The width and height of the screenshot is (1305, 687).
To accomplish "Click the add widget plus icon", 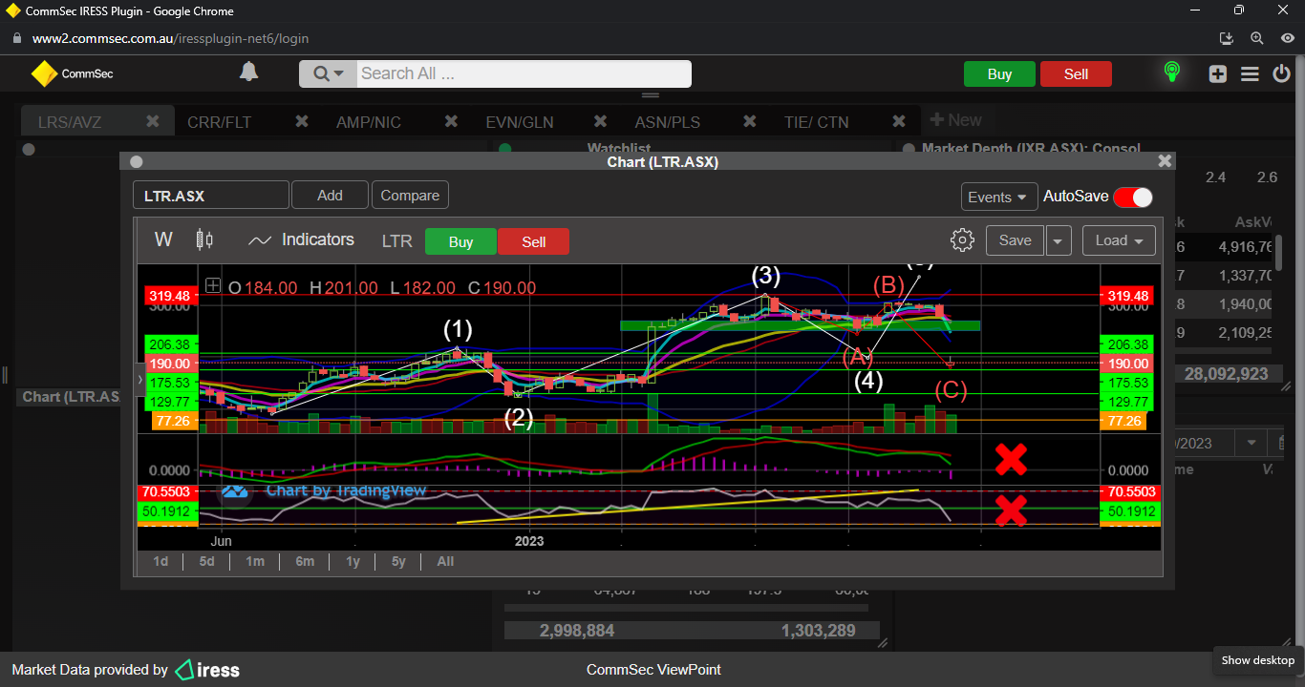I will pos(1217,73).
